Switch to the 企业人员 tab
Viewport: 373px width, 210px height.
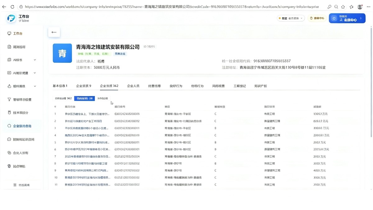click(x=133, y=86)
